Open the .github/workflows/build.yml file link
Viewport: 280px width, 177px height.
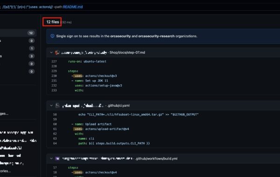point(157,159)
